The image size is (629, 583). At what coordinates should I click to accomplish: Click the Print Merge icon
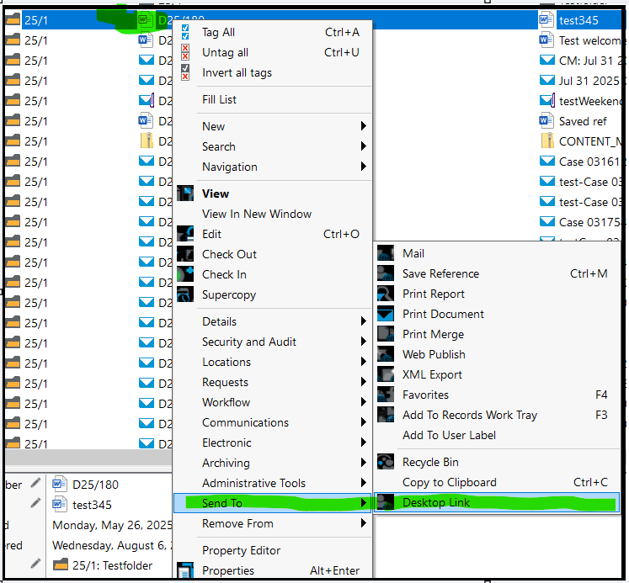pos(386,334)
